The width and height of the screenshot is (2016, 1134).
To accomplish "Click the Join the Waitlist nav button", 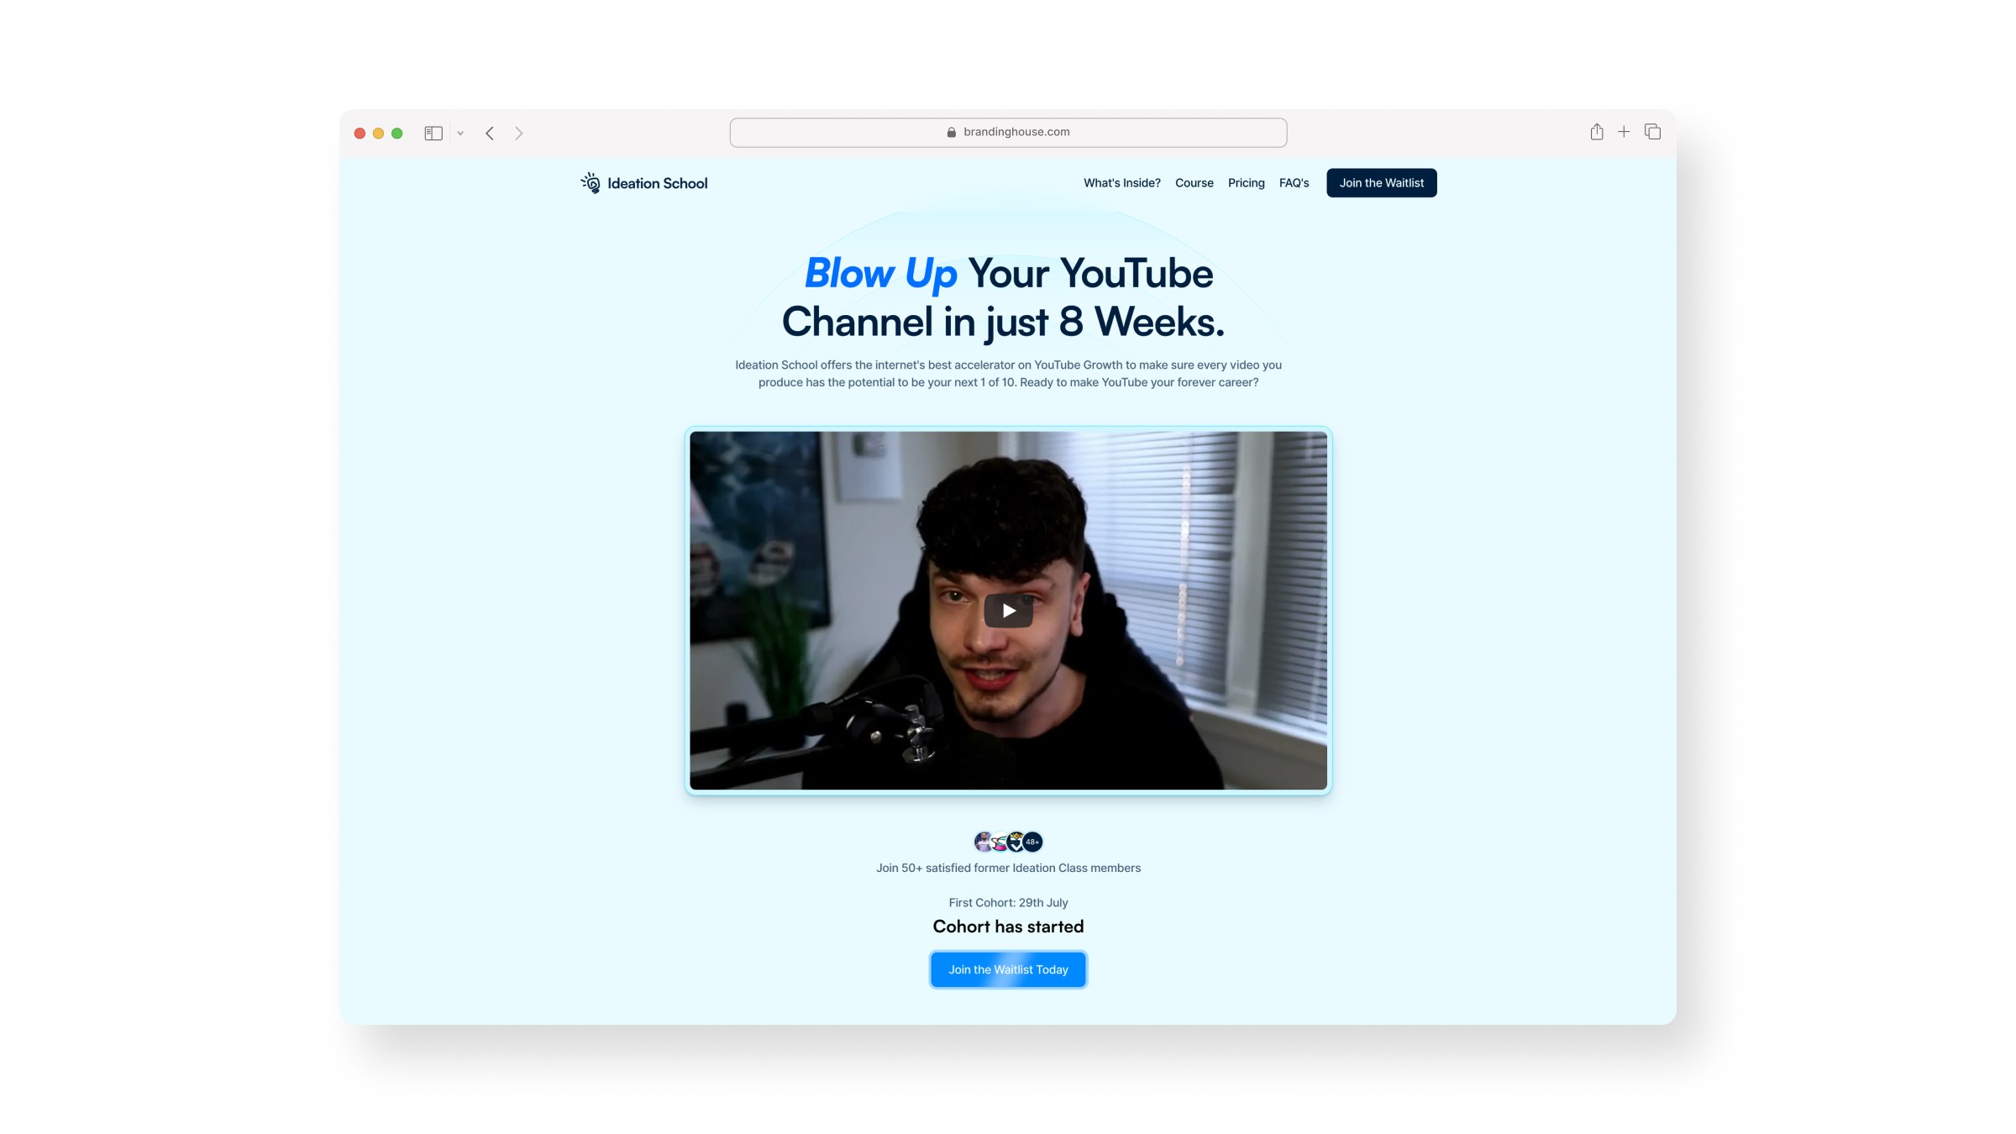I will (1382, 183).
